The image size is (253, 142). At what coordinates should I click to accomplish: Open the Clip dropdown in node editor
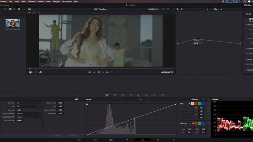point(217,9)
